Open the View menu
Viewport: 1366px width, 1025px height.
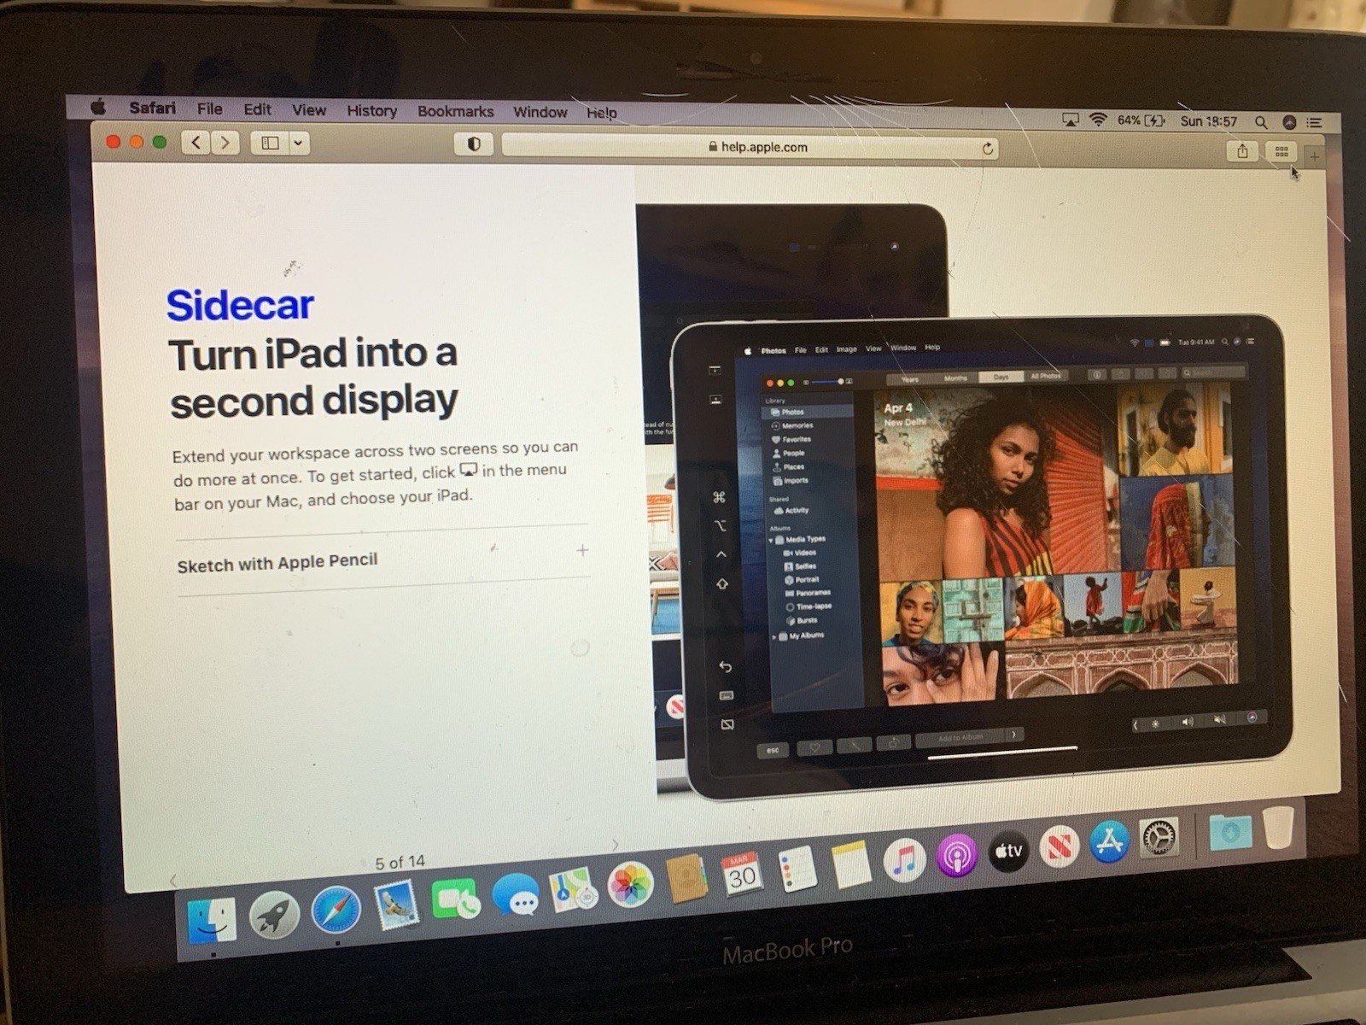tap(308, 110)
